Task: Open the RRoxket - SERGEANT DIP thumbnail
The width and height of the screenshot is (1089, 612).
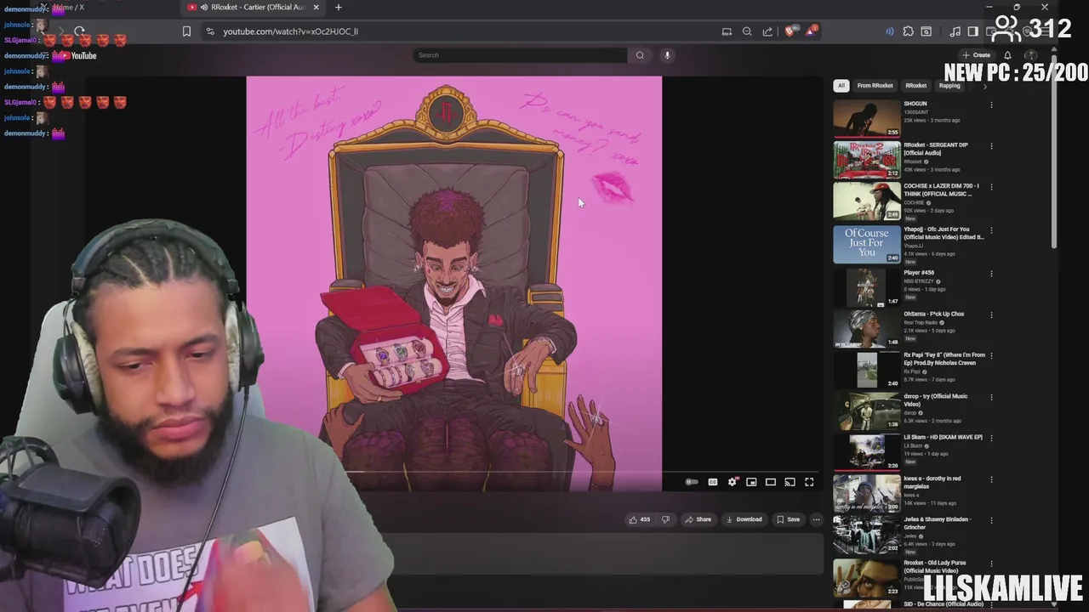Action: coord(866,160)
